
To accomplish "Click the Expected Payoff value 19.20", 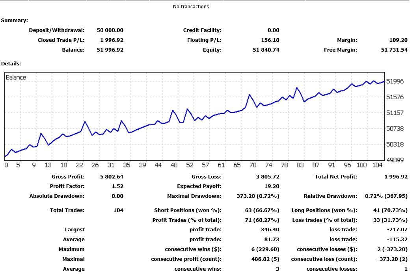I will (x=272, y=186).
